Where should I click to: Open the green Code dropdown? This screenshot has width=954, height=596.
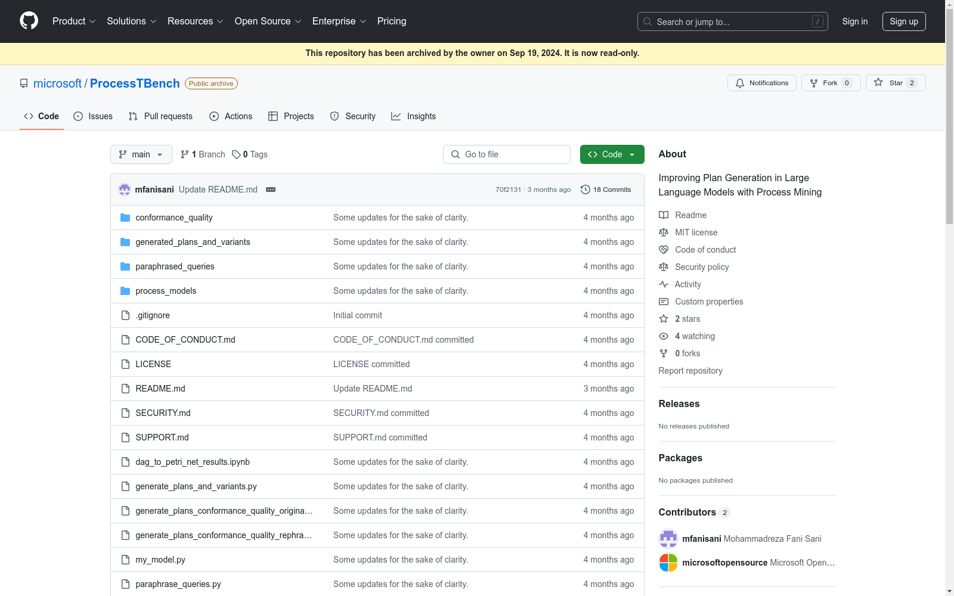[x=612, y=154]
